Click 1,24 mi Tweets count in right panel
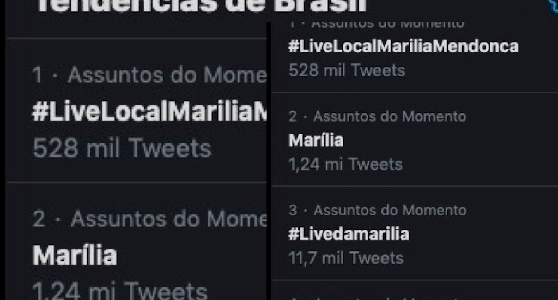Screen dimensions: 558x300 point(345,164)
